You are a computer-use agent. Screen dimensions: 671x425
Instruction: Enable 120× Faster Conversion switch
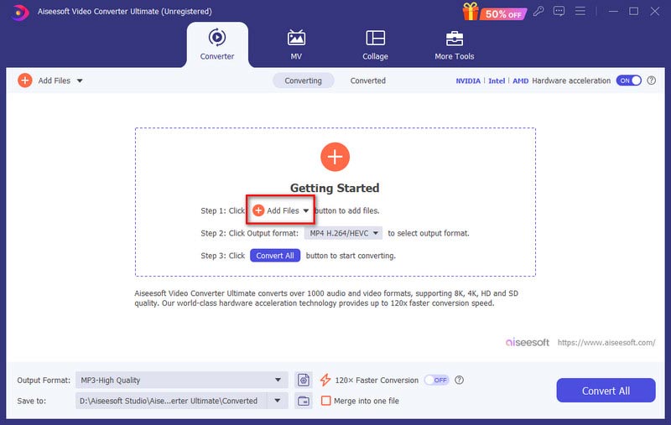pyautogui.click(x=436, y=380)
